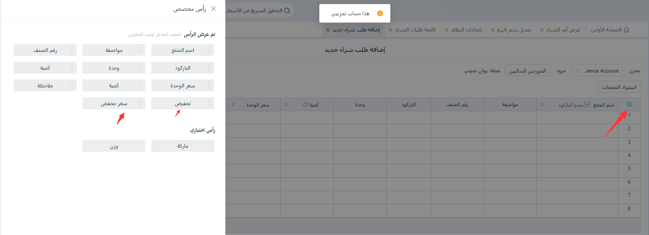Click the الموردين السائنين supplier button
This screenshot has width=649, height=235.
pyautogui.click(x=527, y=71)
